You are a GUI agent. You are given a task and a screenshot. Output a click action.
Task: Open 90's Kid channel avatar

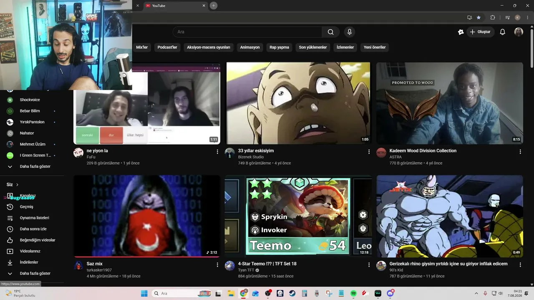381,266
